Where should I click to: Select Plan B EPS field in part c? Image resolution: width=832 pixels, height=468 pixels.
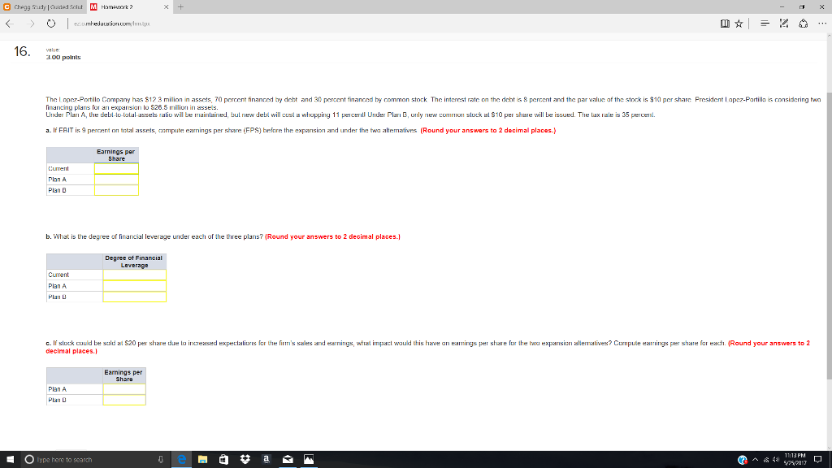[124, 400]
